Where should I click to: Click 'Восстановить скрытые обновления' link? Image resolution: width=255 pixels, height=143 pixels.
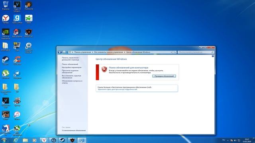(x=71, y=77)
